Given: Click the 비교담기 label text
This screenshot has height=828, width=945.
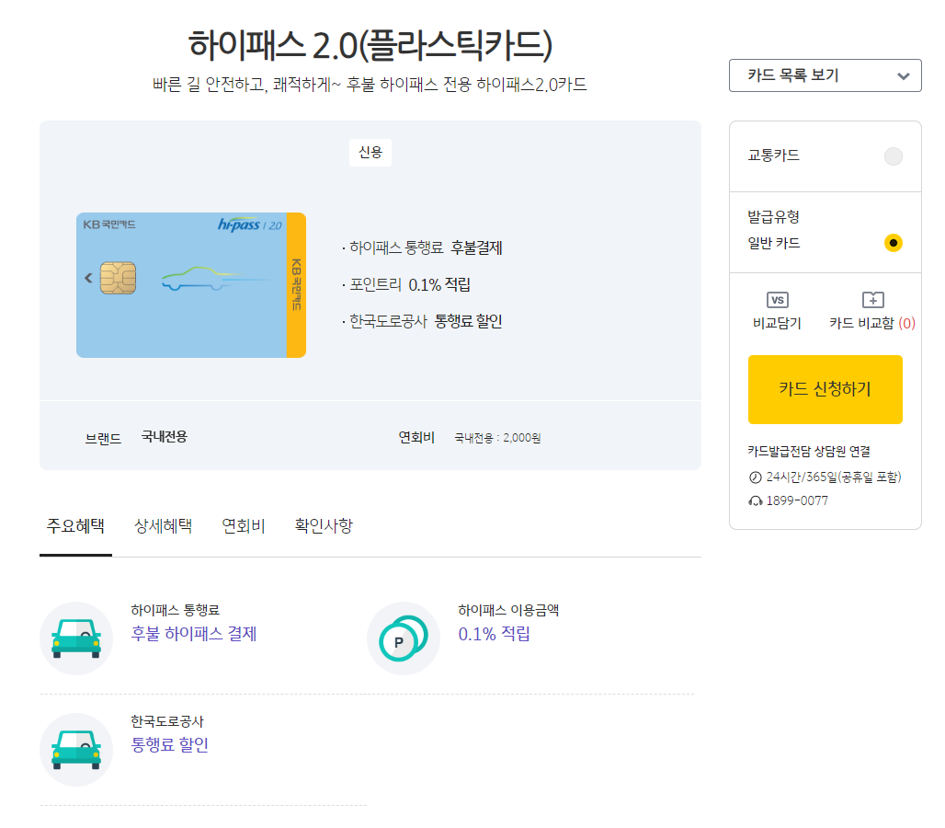Looking at the screenshot, I should coord(778,323).
